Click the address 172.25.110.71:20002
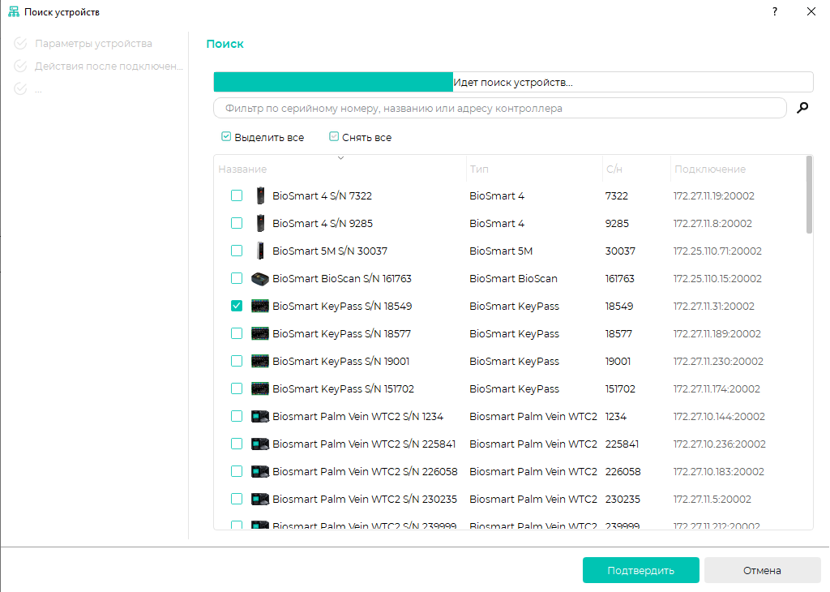 tap(717, 251)
